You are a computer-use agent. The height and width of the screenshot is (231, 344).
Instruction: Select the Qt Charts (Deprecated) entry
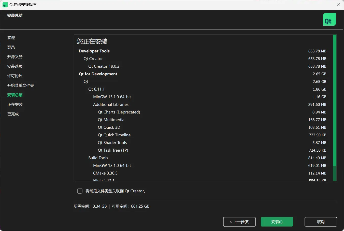203,112
